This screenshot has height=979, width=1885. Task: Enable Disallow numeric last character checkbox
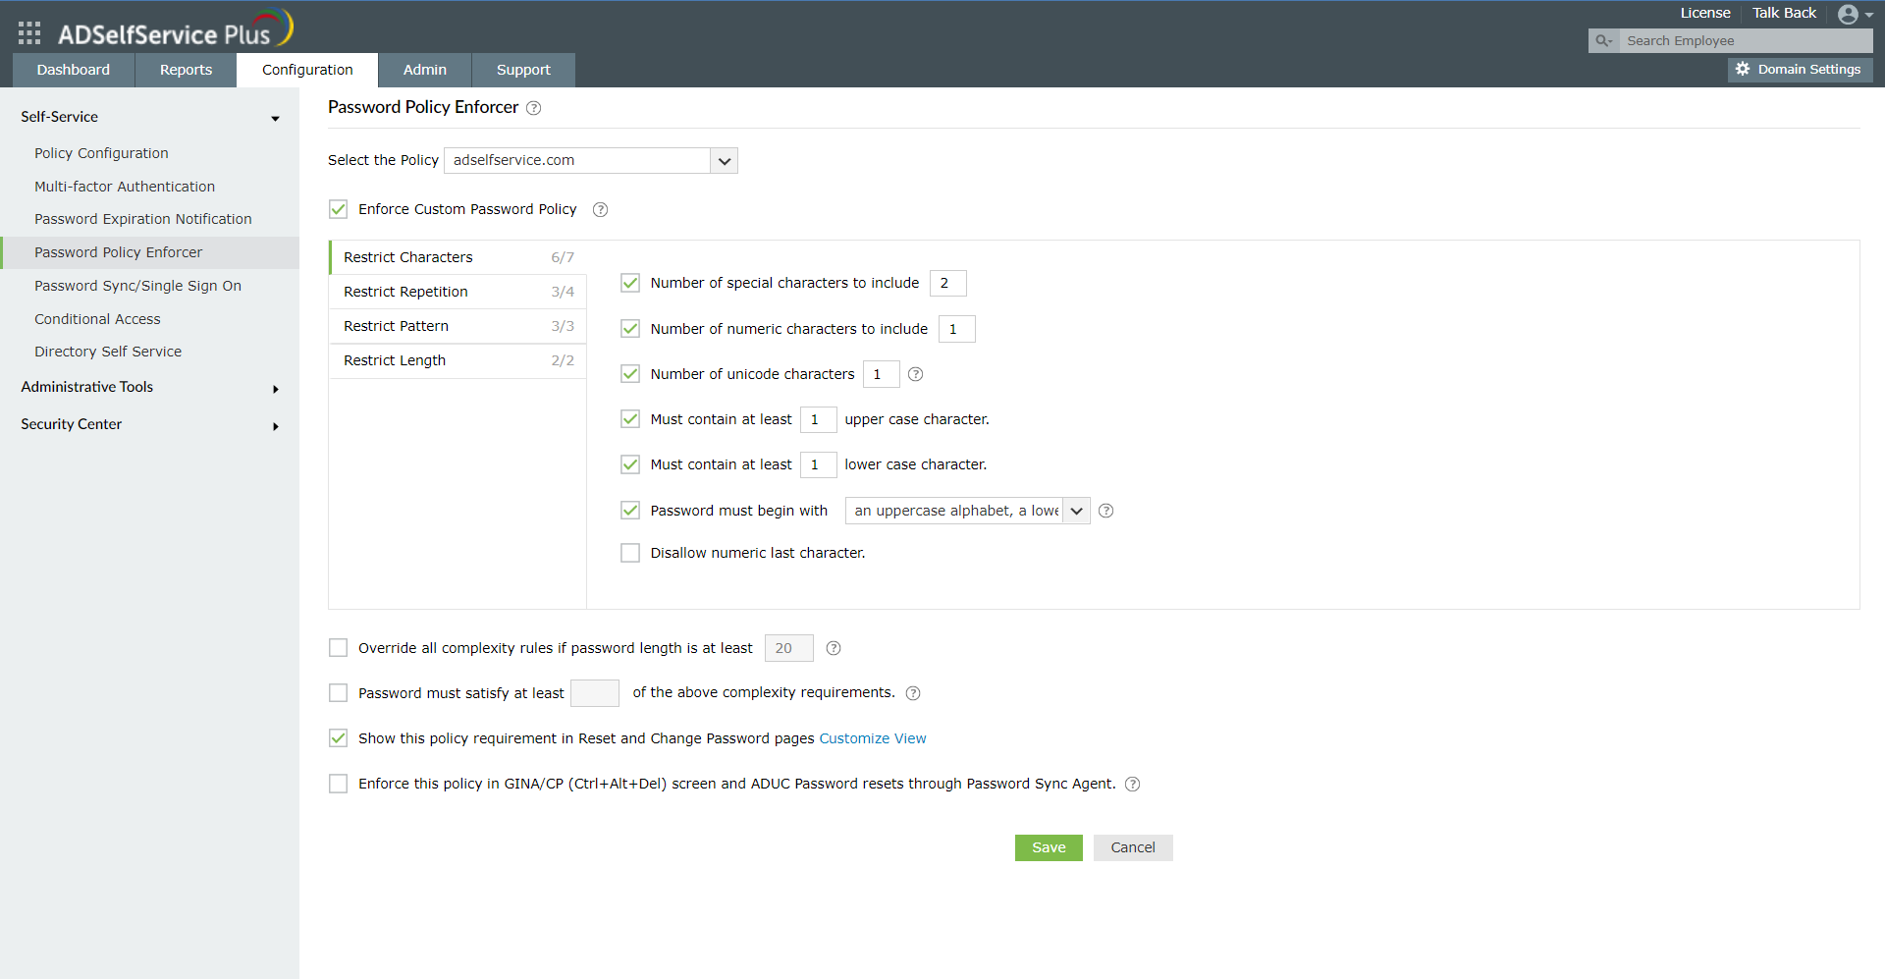(x=630, y=553)
